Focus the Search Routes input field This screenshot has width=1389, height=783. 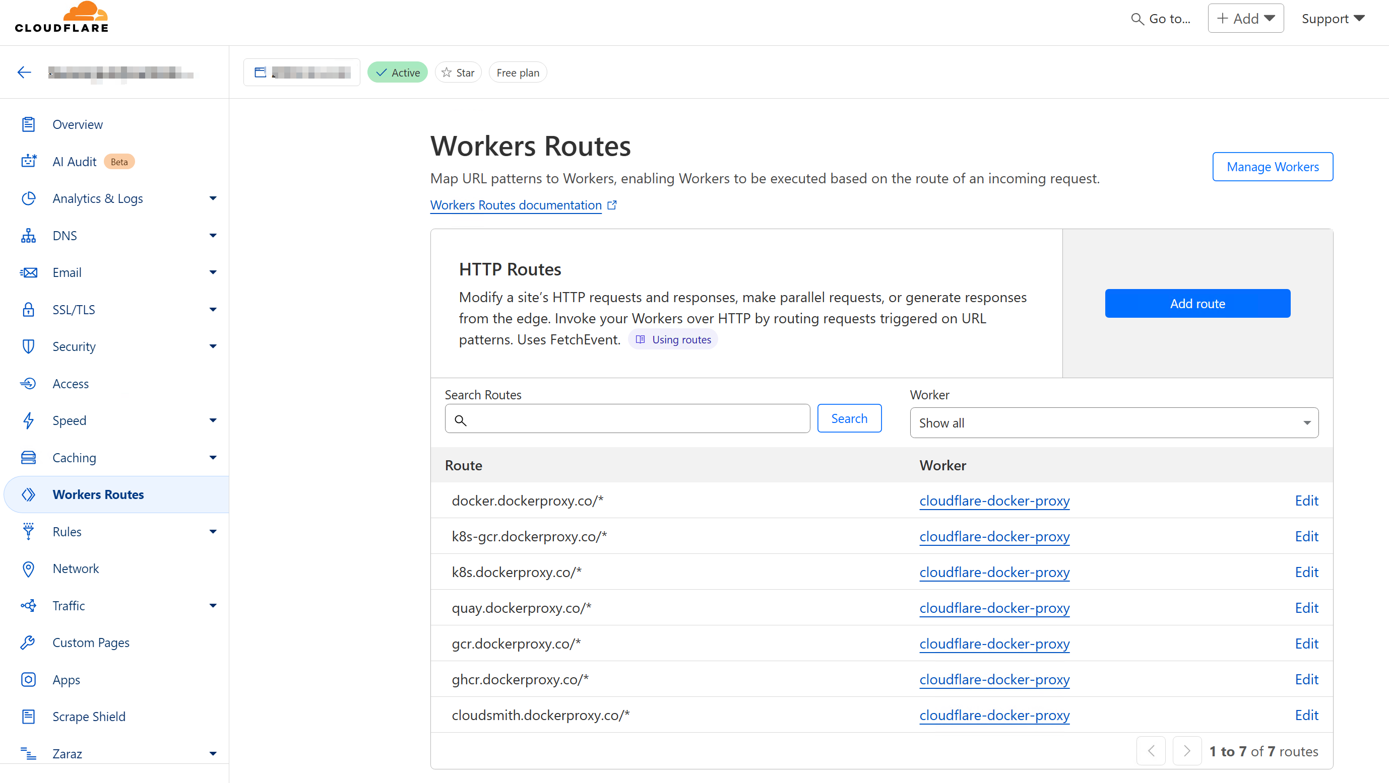point(627,418)
